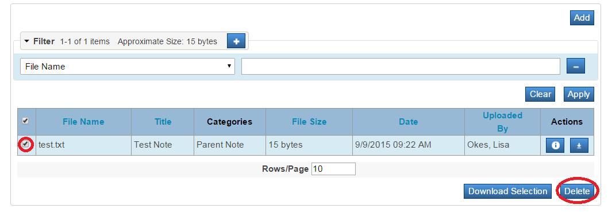The image size is (608, 216).
Task: Open the File Name filter dropdown
Action: click(128, 66)
